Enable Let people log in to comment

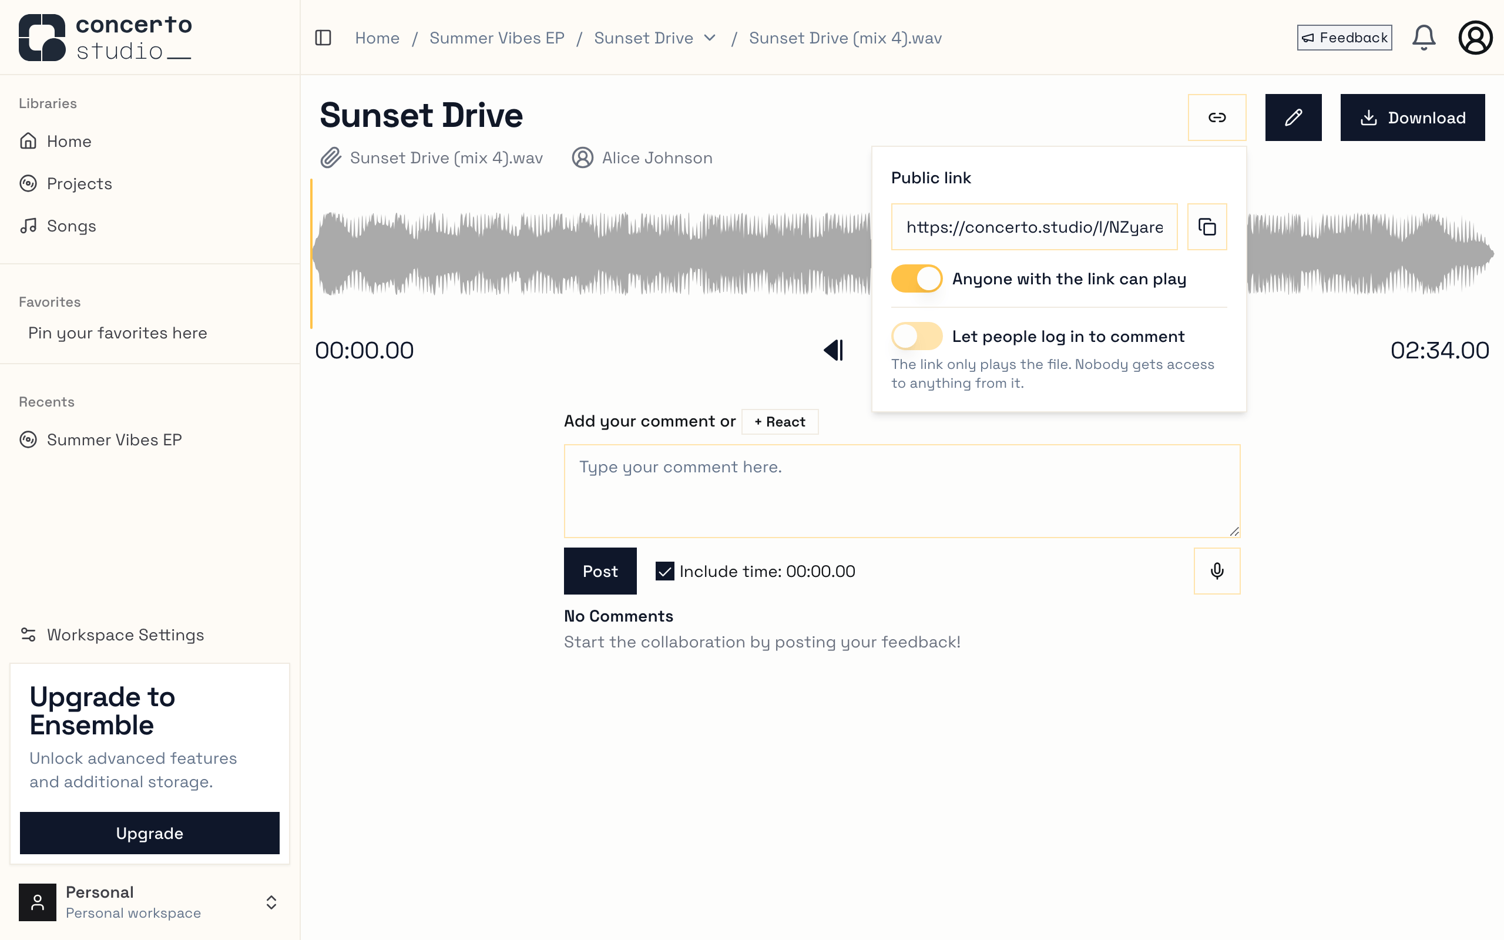pyautogui.click(x=916, y=336)
